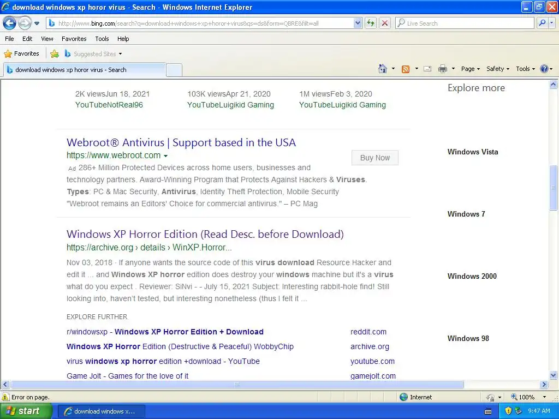559x419 pixels.
Task: Open Webroot Antivirus ad headline
Action: click(181, 142)
